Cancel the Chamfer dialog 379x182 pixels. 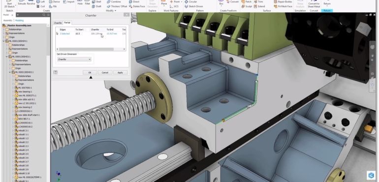(x=105, y=72)
